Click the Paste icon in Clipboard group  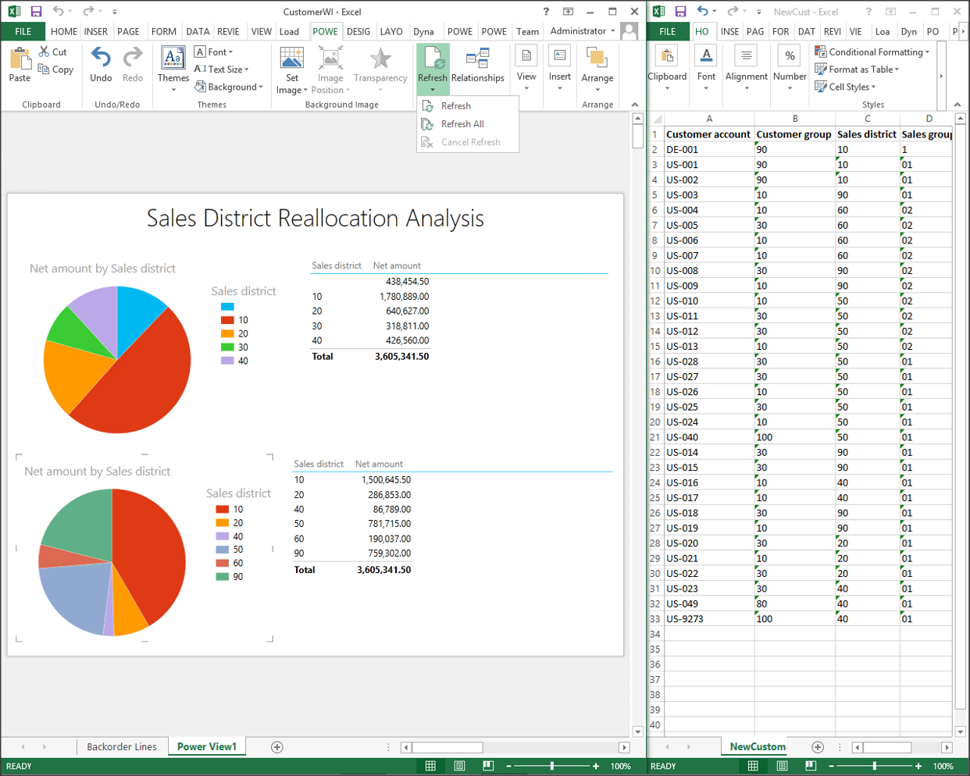pyautogui.click(x=20, y=59)
